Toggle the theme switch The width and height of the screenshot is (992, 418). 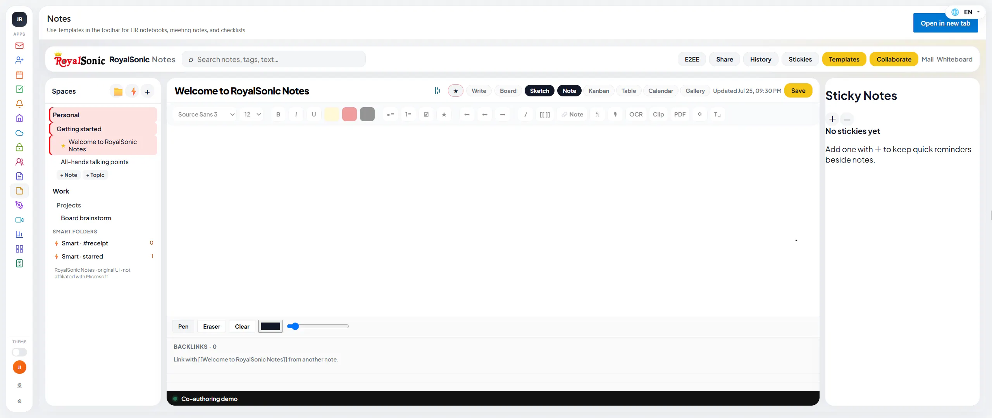tap(19, 352)
